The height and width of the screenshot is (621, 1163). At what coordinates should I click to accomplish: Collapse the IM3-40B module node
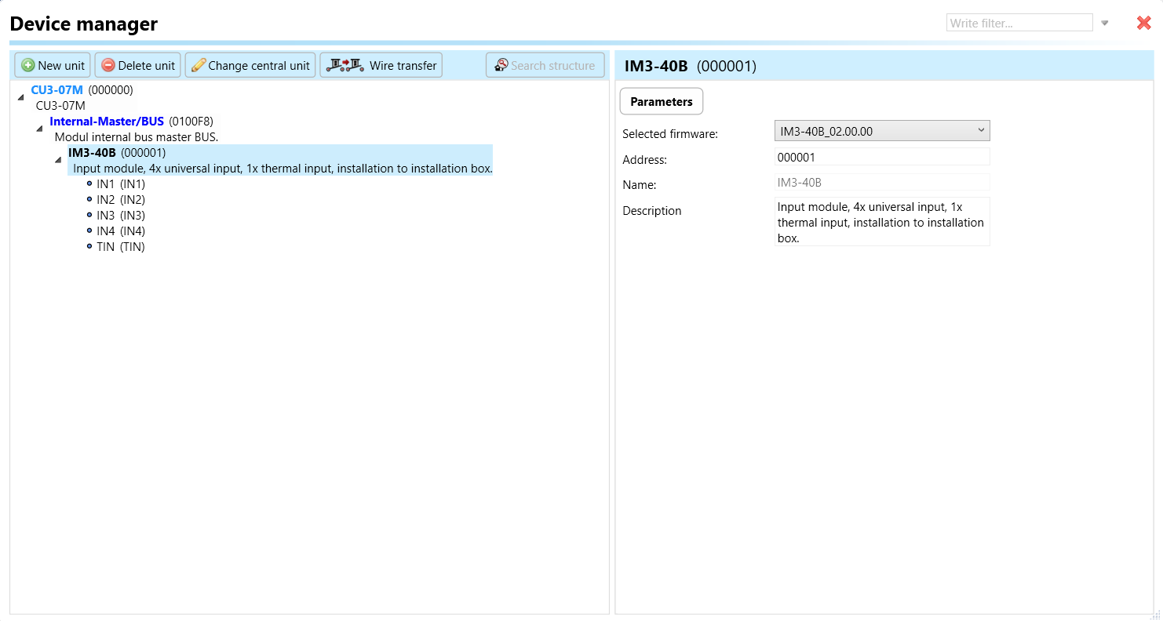tap(58, 160)
